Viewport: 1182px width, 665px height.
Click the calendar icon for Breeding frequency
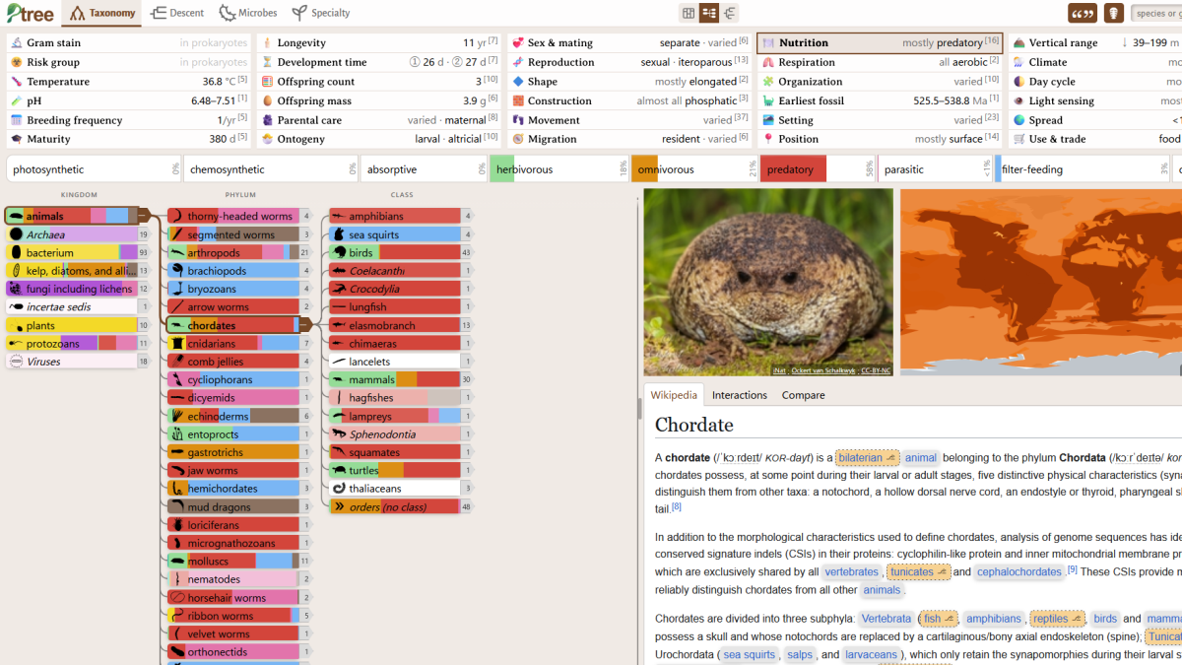click(17, 120)
